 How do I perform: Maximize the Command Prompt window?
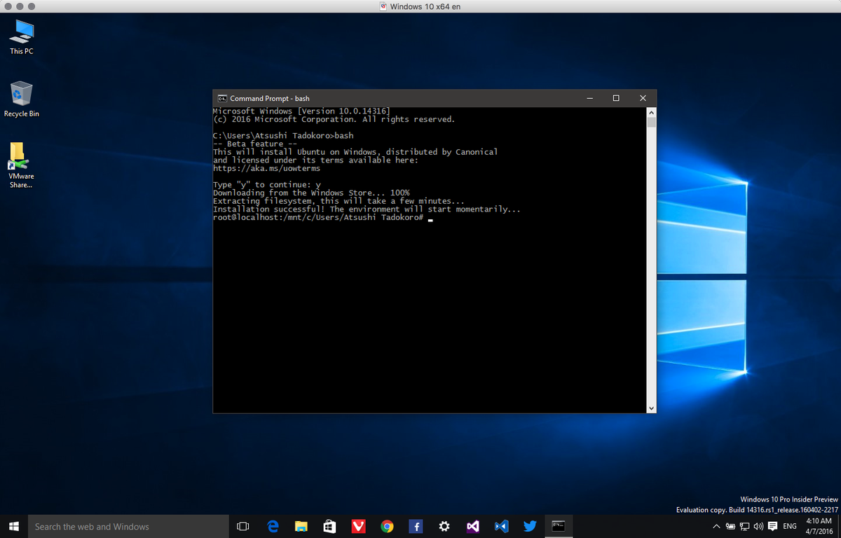tap(616, 98)
